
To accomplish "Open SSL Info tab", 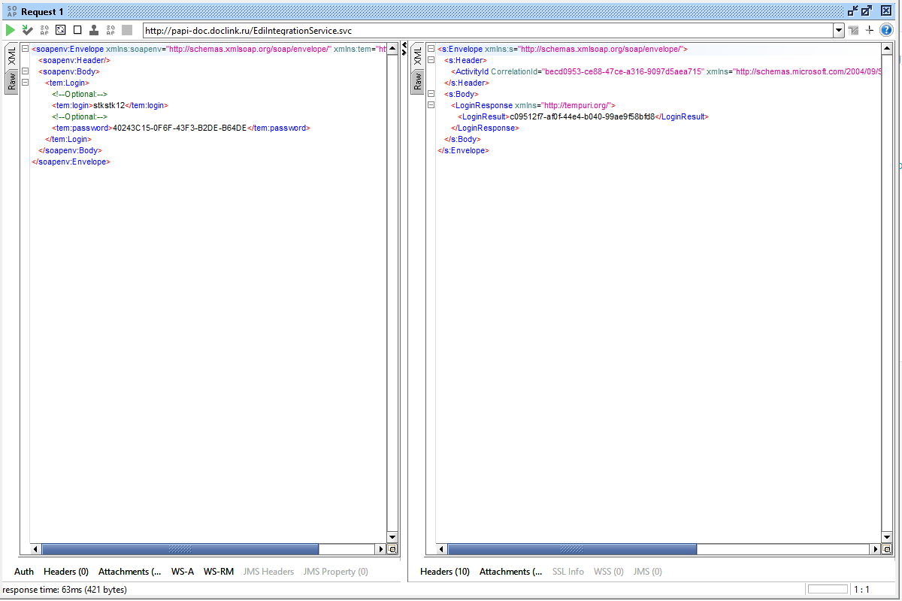I will click(568, 572).
